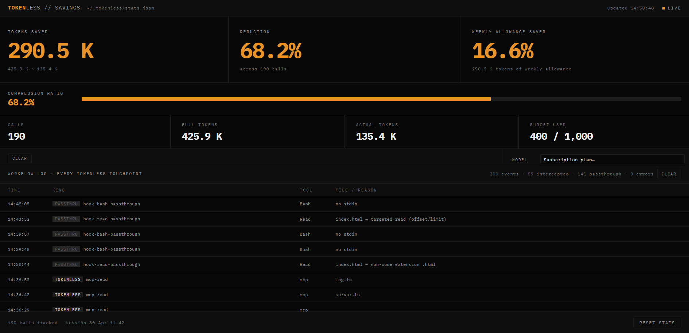689x333 pixels.
Task: Click the Tokens Saved 290.5 K card
Action: (114, 50)
